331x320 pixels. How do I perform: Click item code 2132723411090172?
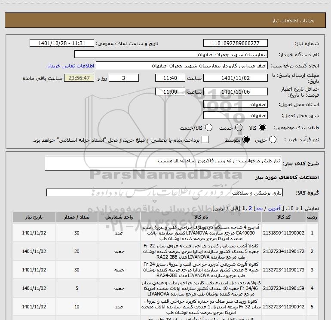pos(284,251)
